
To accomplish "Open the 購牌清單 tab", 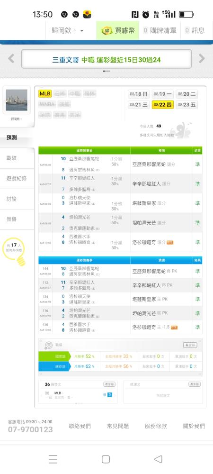I will point(160,30).
